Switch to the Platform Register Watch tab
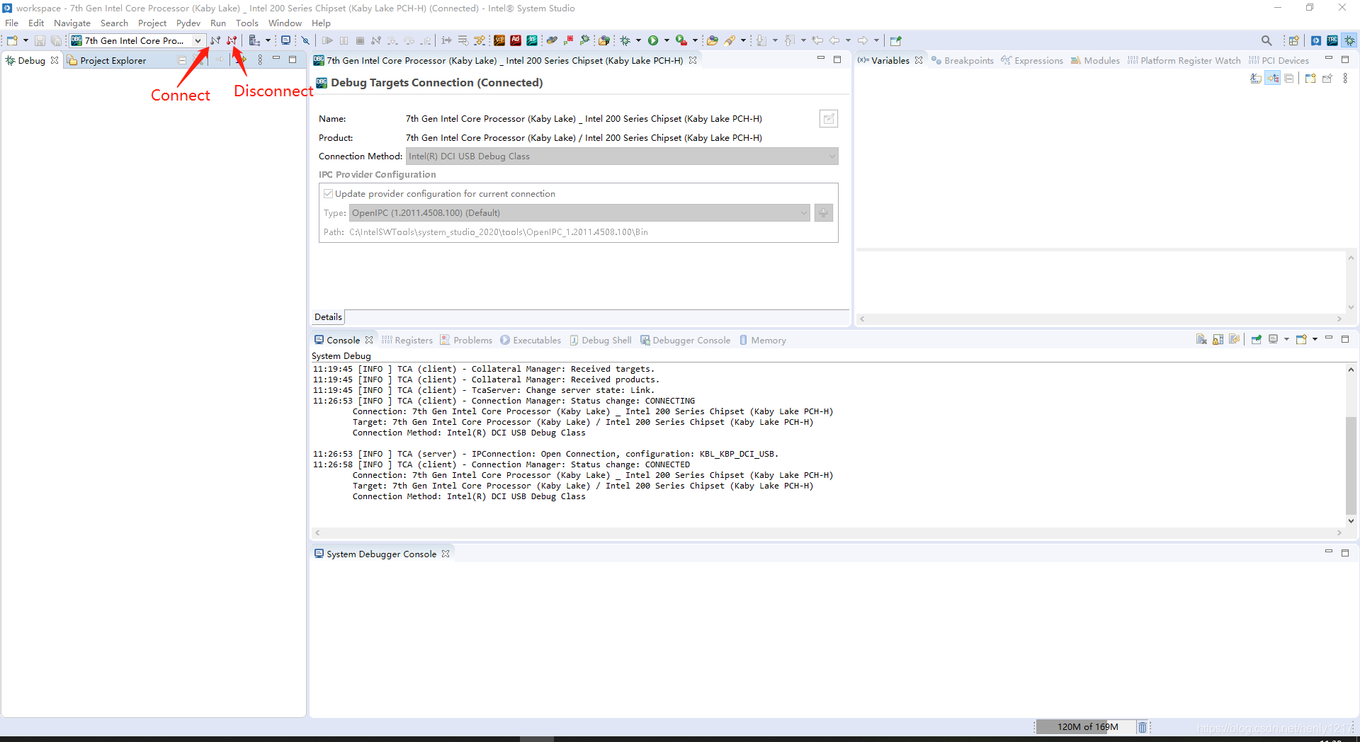The height and width of the screenshot is (742, 1360). 1184,60
